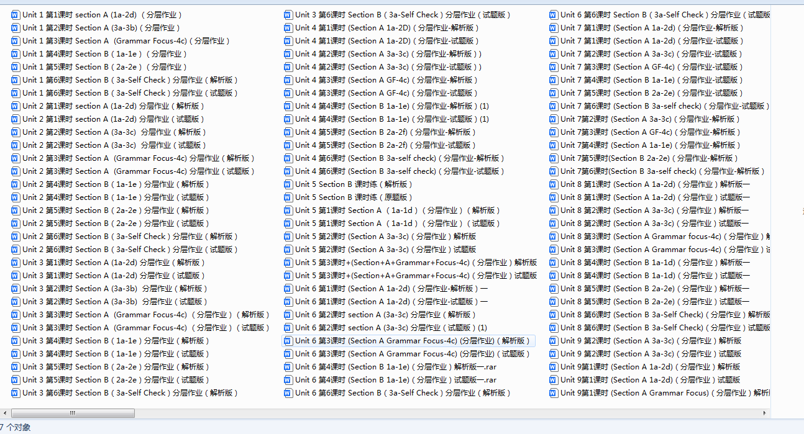The width and height of the screenshot is (804, 434).
Task: Select file Unit 1 第4课时 Section B (1a-1e)
Action: tap(104, 53)
